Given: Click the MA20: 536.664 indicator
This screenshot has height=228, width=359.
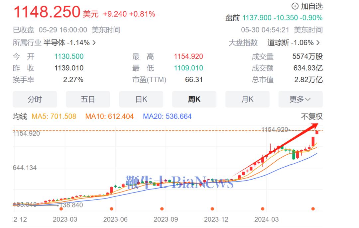Looking at the screenshot, I should pos(167,116).
